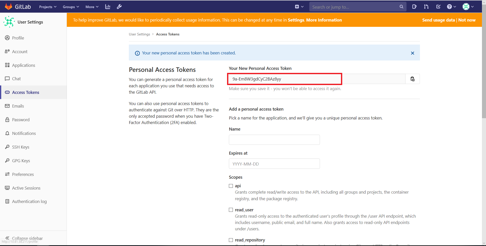Expand the More dropdown menu
Screen dimensions: 486x246
(x=92, y=7)
